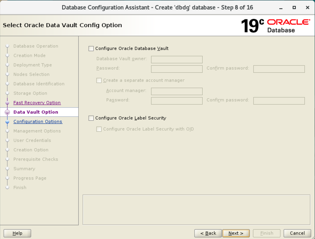This screenshot has width=315, height=239.
Task: Focus Account manager Confirm password field
Action: click(x=279, y=101)
